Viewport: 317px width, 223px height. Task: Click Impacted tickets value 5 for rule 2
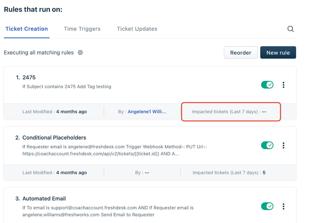point(264,173)
